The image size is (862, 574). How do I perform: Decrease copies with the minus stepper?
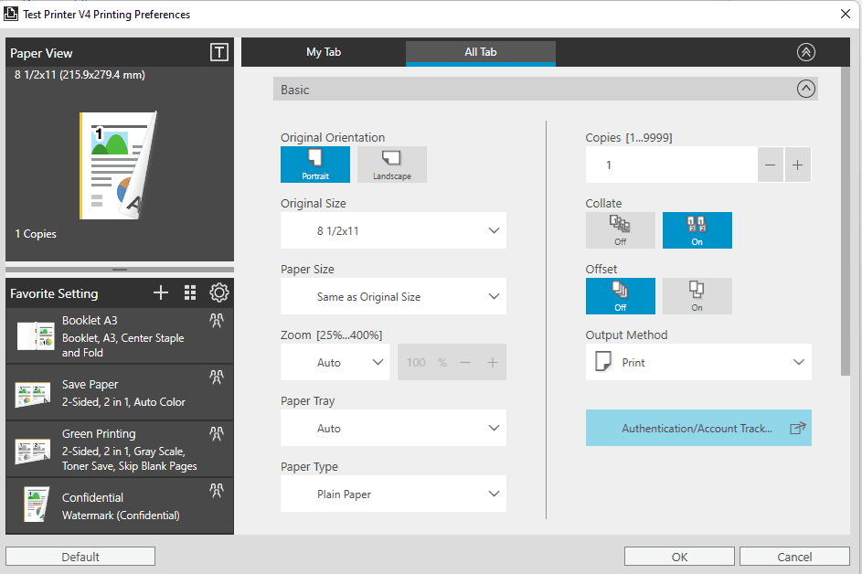click(x=771, y=165)
